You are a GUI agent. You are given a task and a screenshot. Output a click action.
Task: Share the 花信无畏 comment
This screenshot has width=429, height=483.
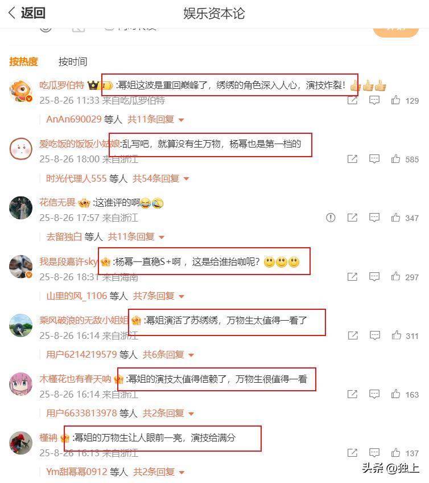(352, 218)
